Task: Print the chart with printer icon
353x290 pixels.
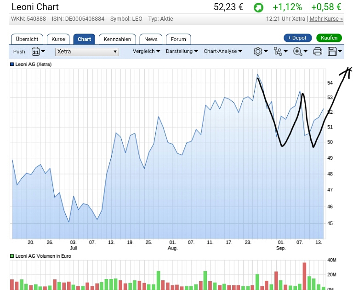Action: pyautogui.click(x=318, y=52)
